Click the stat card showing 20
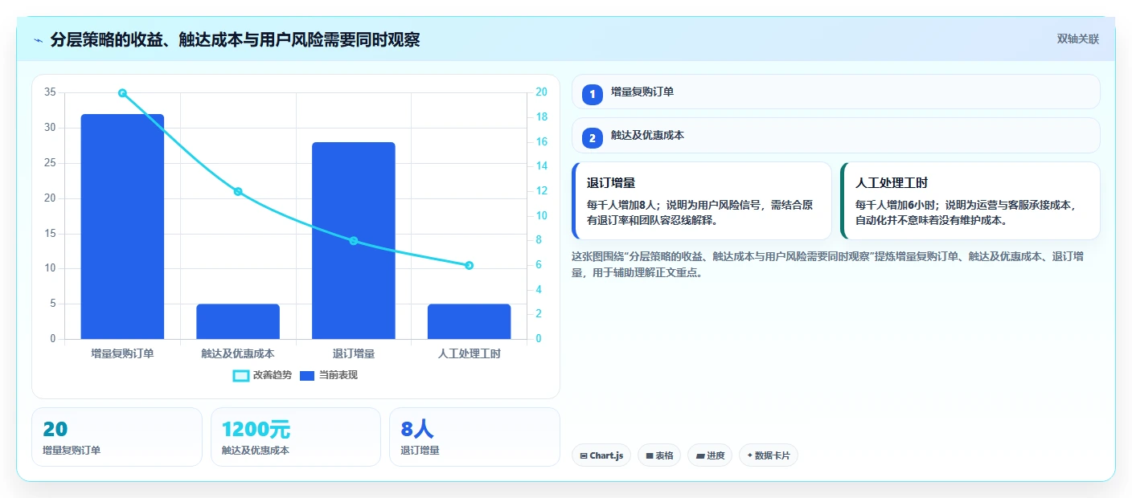This screenshot has height=498, width=1132. pyautogui.click(x=117, y=437)
